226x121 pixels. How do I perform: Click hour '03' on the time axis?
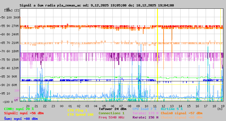[x=87, y=106]
